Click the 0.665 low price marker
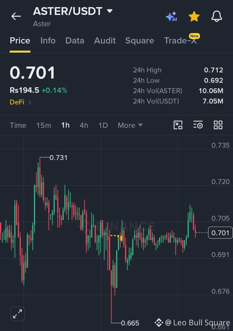 pos(130,323)
